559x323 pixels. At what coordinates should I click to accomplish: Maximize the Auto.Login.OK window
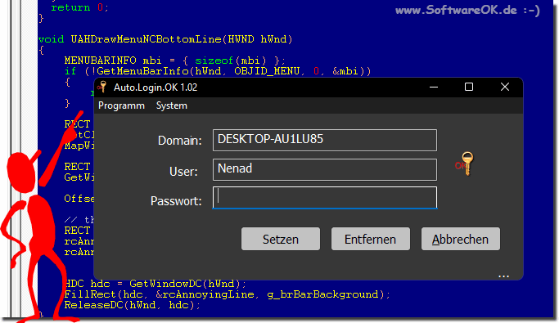[469, 87]
